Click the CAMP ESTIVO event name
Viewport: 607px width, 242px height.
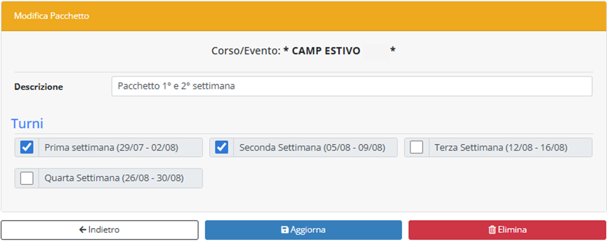(x=326, y=51)
